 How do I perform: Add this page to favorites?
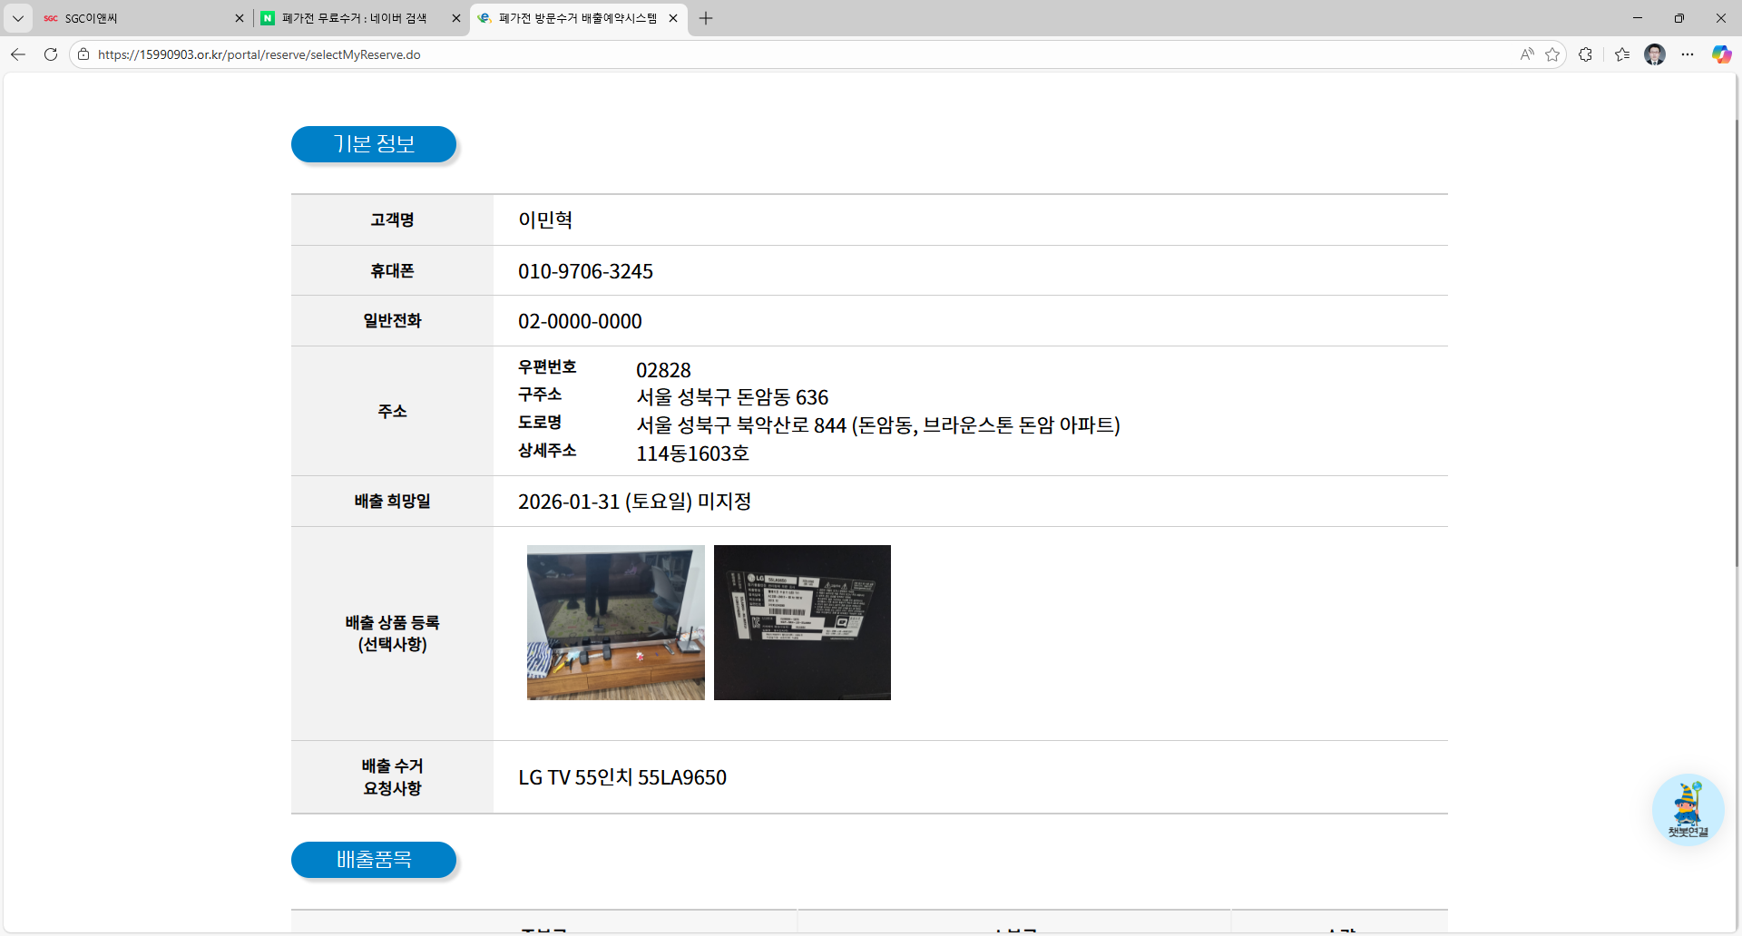1552,54
